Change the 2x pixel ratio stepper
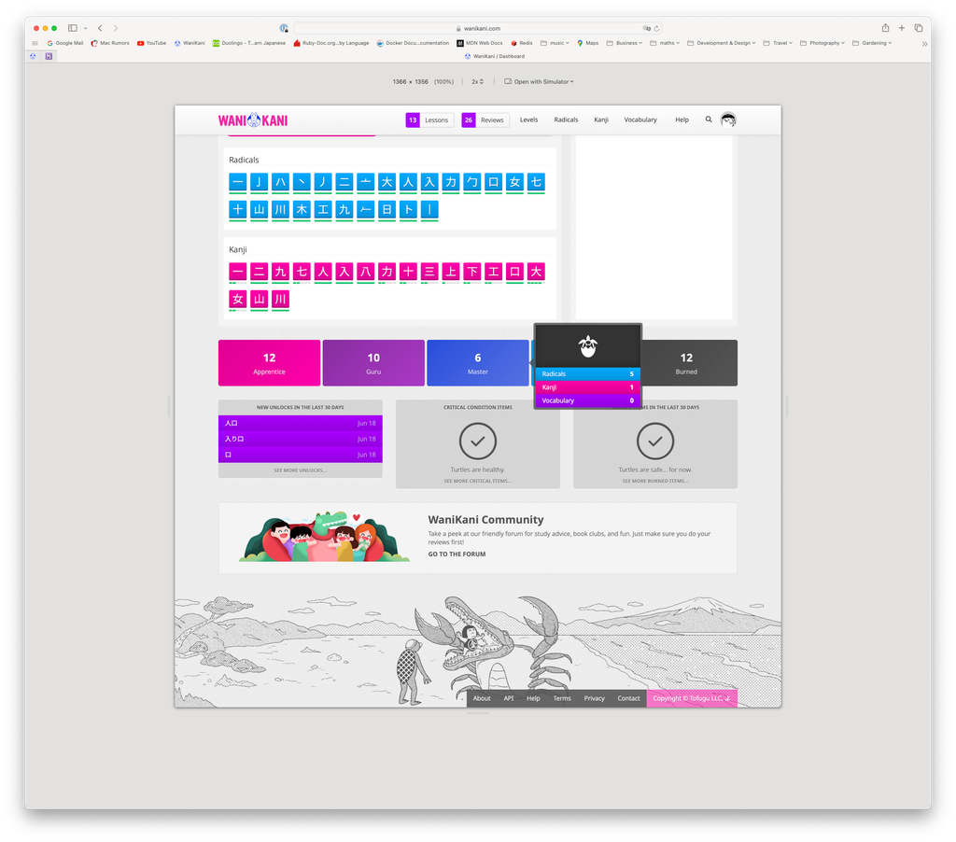Viewport: 956px width, 842px height. click(x=477, y=82)
